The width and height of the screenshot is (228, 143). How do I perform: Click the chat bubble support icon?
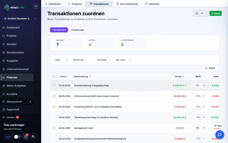click(x=219, y=134)
